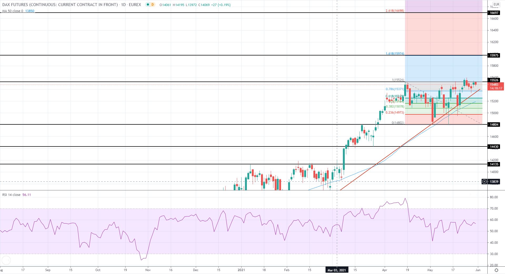Click the 15526 price label

click(x=494, y=80)
